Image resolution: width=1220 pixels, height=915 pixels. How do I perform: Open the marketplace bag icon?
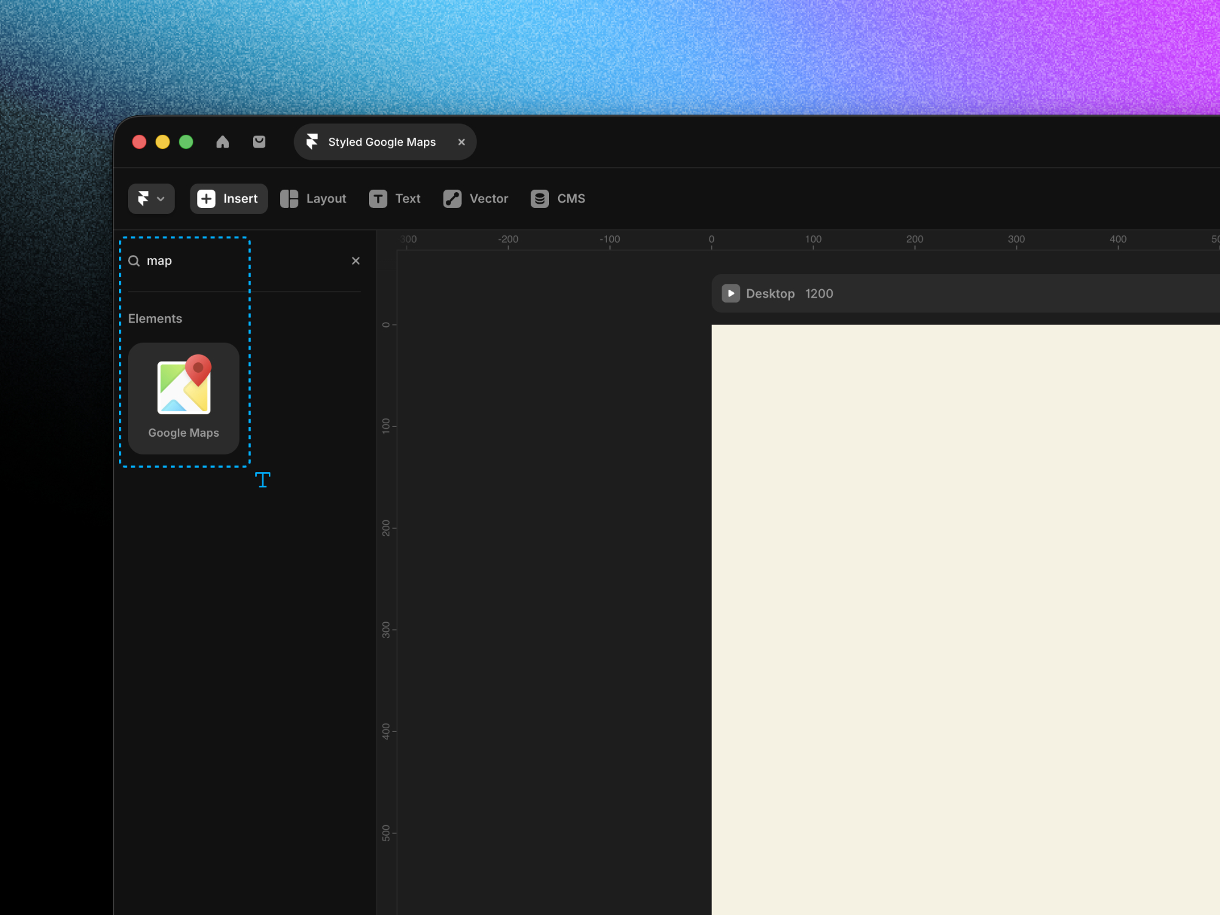259,142
